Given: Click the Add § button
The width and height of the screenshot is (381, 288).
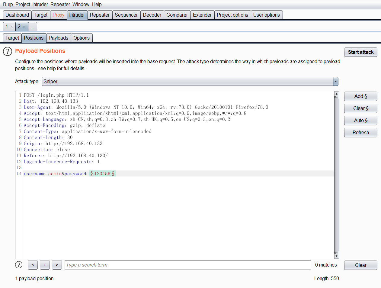Looking at the screenshot, I should (360, 96).
